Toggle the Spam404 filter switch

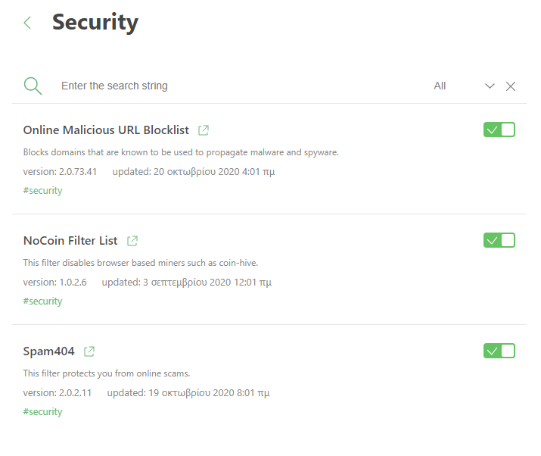pos(499,351)
